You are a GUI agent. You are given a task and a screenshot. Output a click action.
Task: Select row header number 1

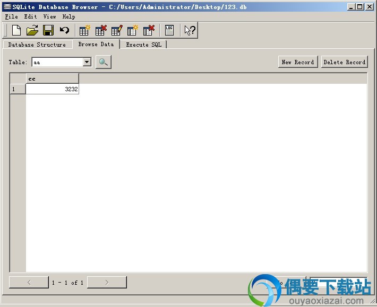[18, 89]
